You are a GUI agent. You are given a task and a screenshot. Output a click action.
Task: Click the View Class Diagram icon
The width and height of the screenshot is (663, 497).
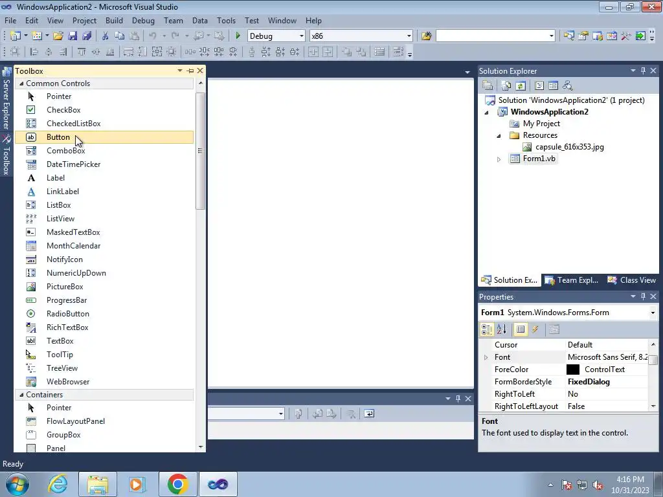[x=567, y=86]
